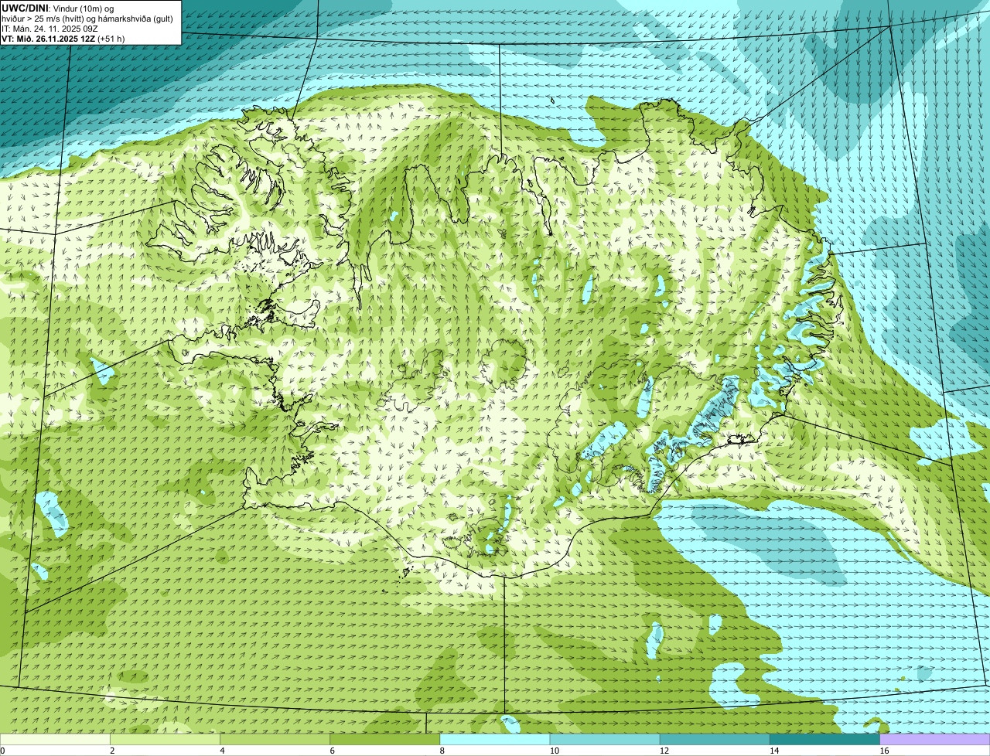Select the 10–12 m/s turquoise legend swatch

605,740
